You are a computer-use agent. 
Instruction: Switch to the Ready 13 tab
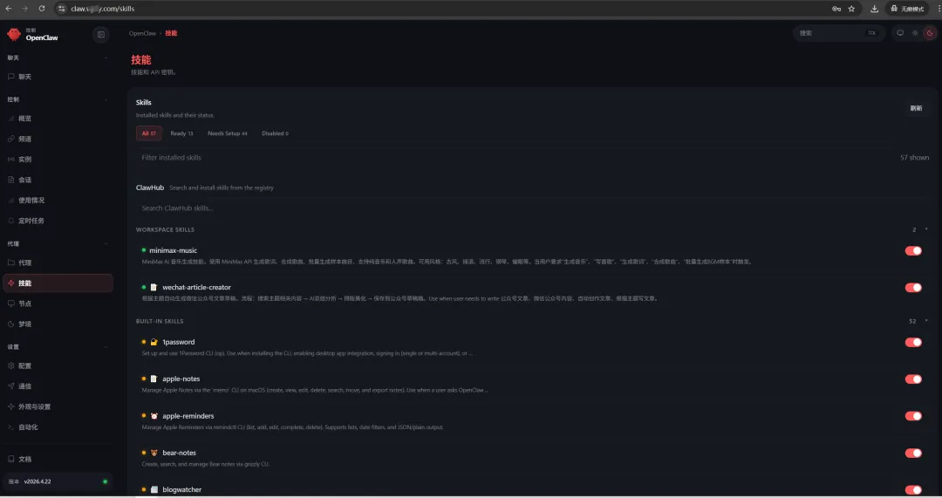point(181,133)
